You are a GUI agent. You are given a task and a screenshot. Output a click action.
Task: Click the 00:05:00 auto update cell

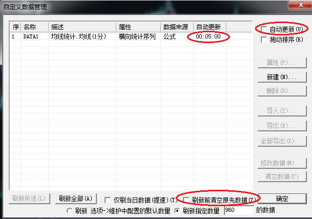pos(209,36)
